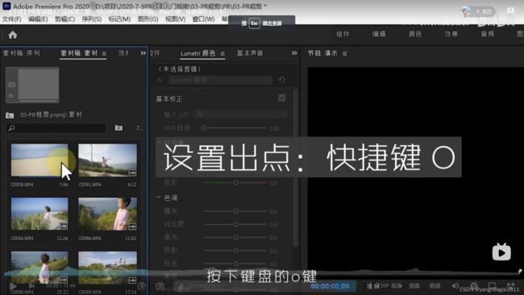Screen dimensions: 524x295
Task: Open the 编辑(E) menu
Action: point(38,19)
